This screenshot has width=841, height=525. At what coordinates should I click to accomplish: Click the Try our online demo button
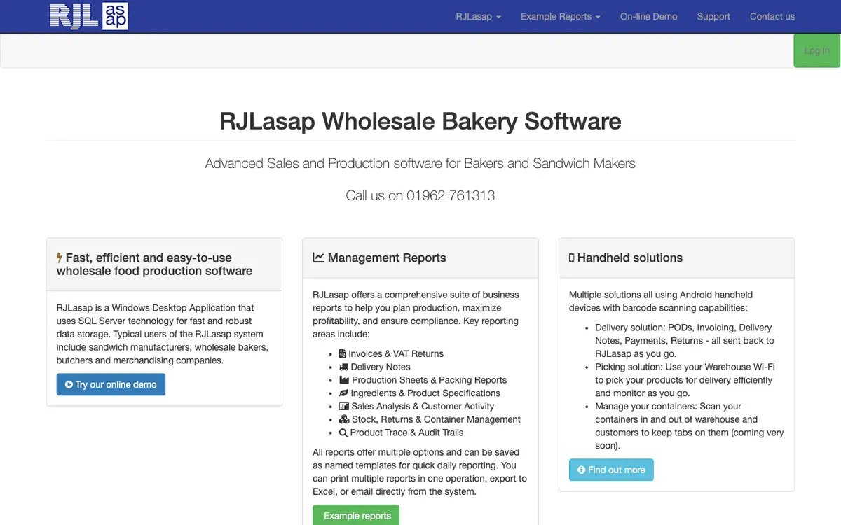point(111,384)
